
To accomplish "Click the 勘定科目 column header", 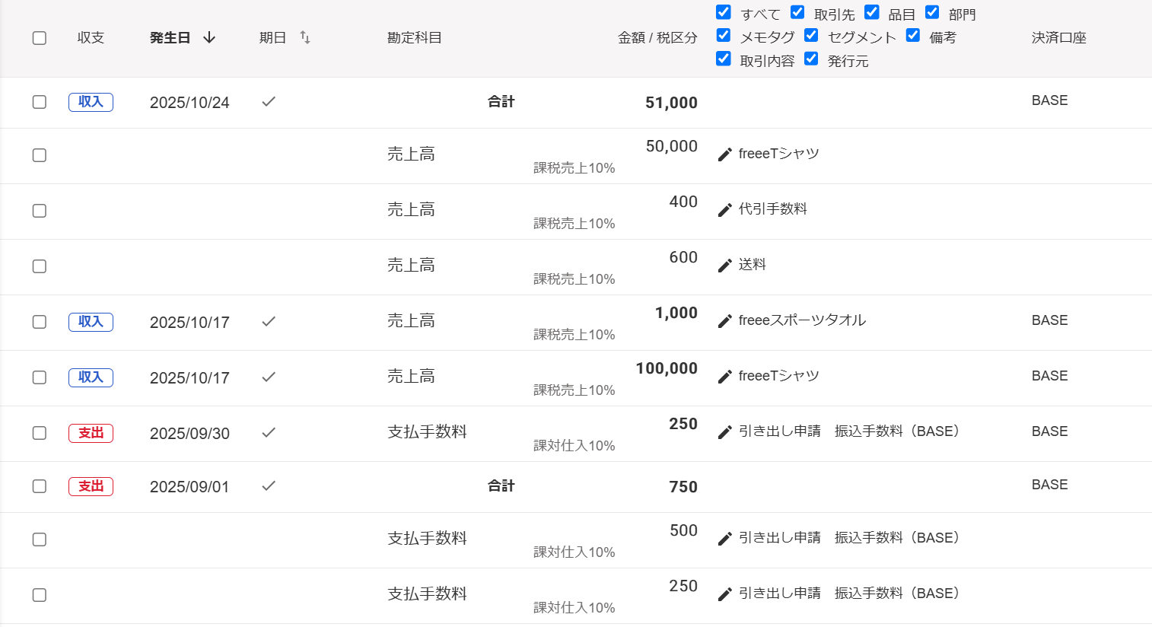I will coord(415,38).
